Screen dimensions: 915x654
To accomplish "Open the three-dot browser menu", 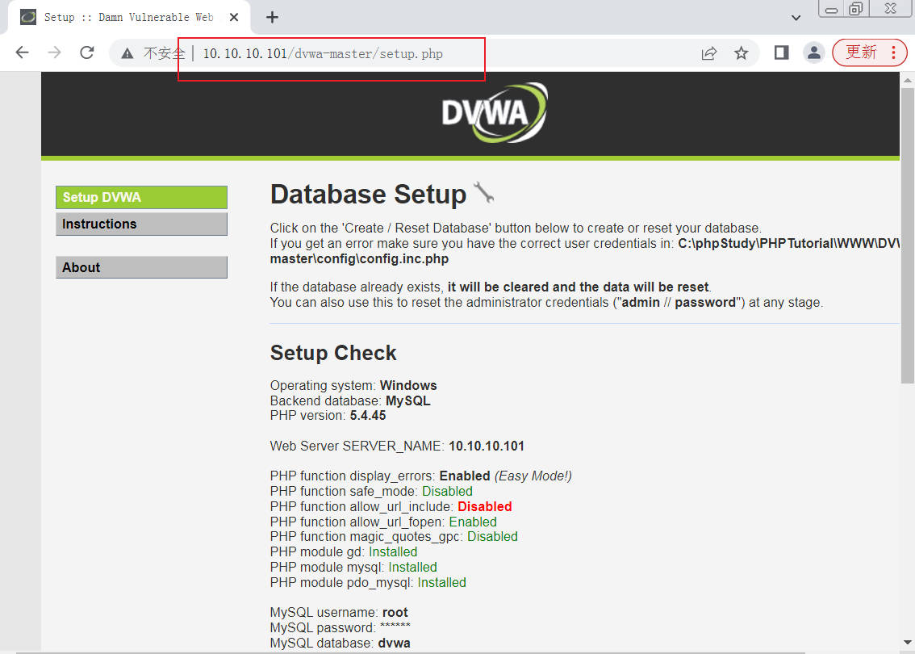I will point(893,52).
